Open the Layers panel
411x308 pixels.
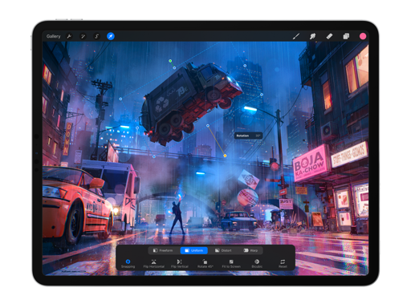[346, 36]
